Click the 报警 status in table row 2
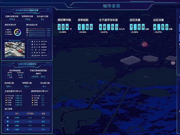The width and height of the screenshot is (180, 135). click(x=43, y=121)
